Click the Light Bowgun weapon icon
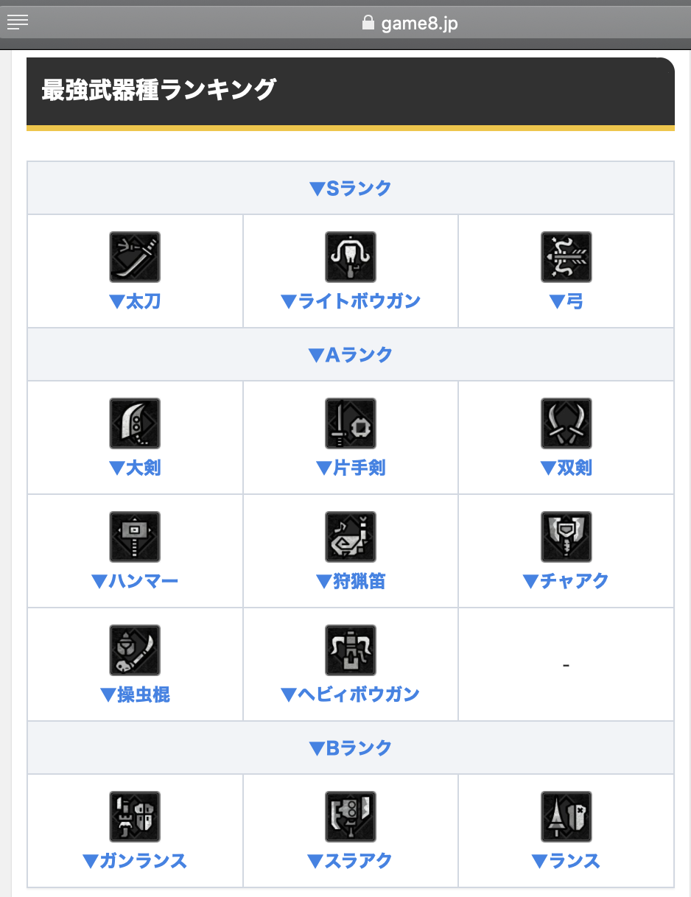691x897 pixels. click(x=351, y=257)
